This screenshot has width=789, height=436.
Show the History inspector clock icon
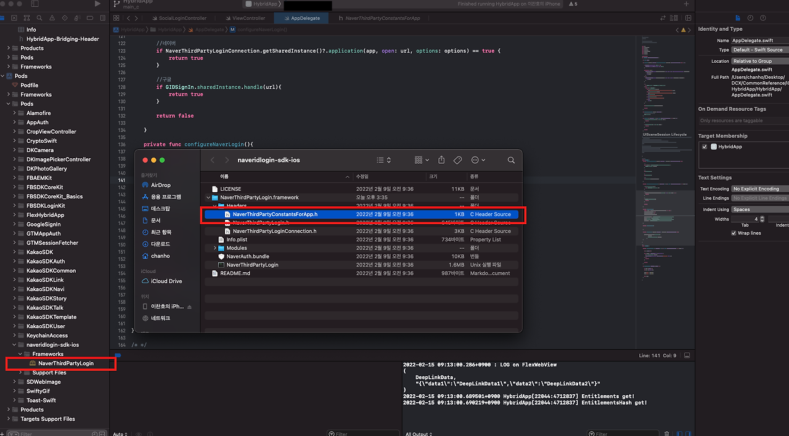click(750, 18)
